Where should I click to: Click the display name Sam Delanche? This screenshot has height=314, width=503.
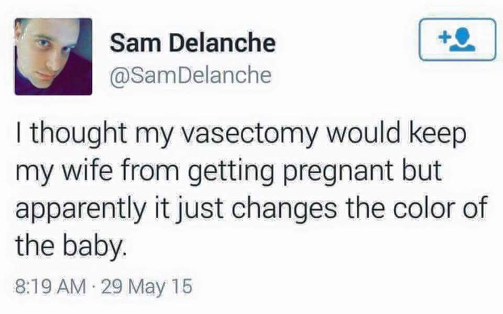point(192,43)
